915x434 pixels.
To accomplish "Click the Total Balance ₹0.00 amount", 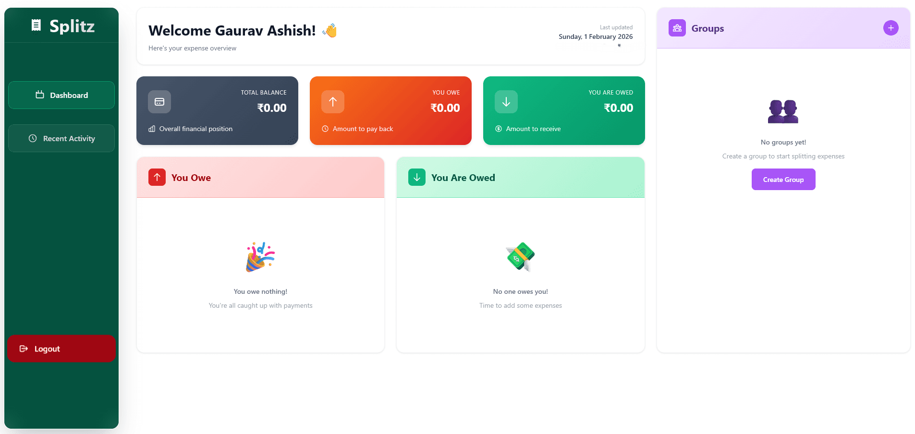I will 272,108.
